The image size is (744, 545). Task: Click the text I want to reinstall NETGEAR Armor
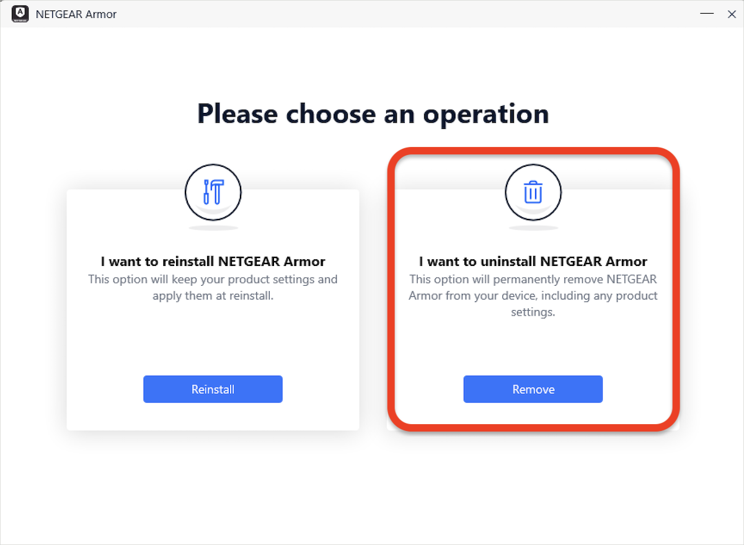213,261
